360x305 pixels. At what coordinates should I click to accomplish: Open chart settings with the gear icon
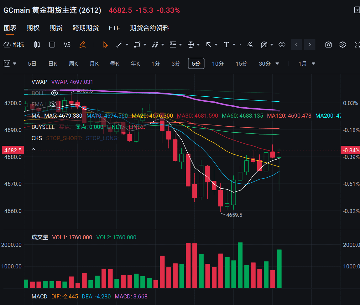(342, 45)
